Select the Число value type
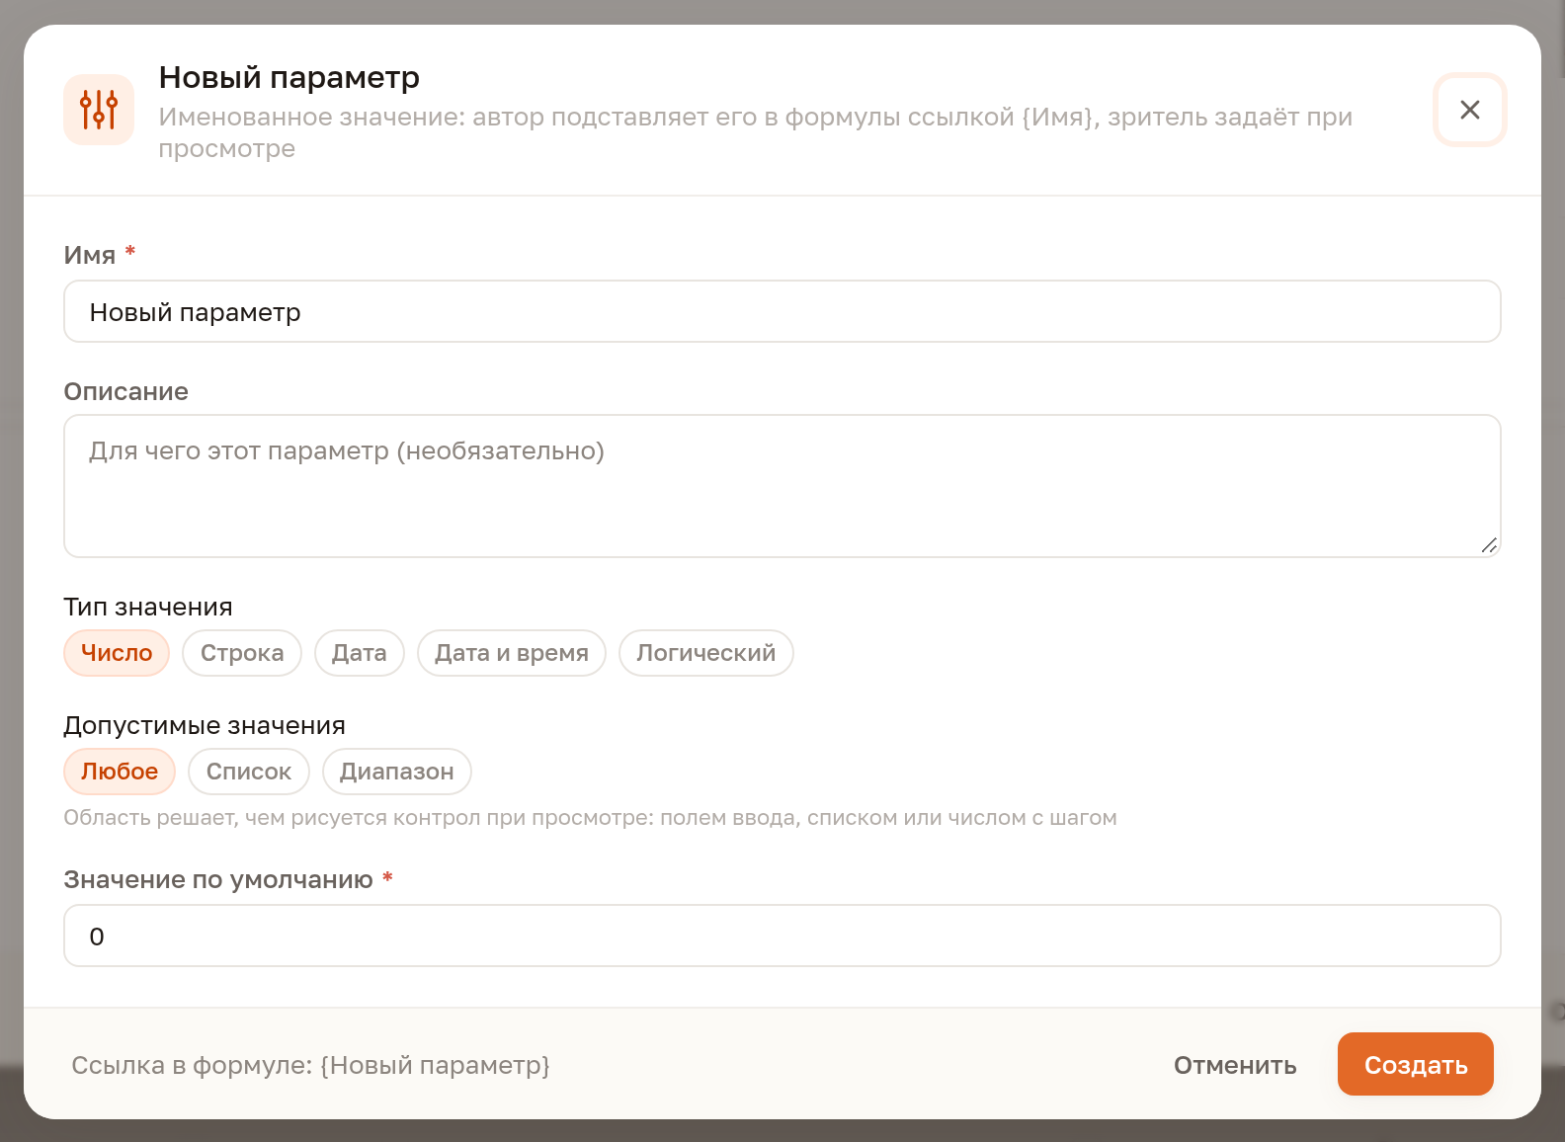Image resolution: width=1565 pixels, height=1142 pixels. coord(117,653)
